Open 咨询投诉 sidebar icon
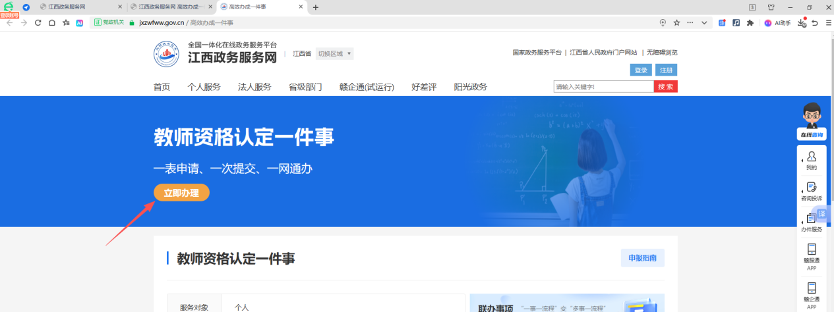834x312 pixels. tap(811, 190)
